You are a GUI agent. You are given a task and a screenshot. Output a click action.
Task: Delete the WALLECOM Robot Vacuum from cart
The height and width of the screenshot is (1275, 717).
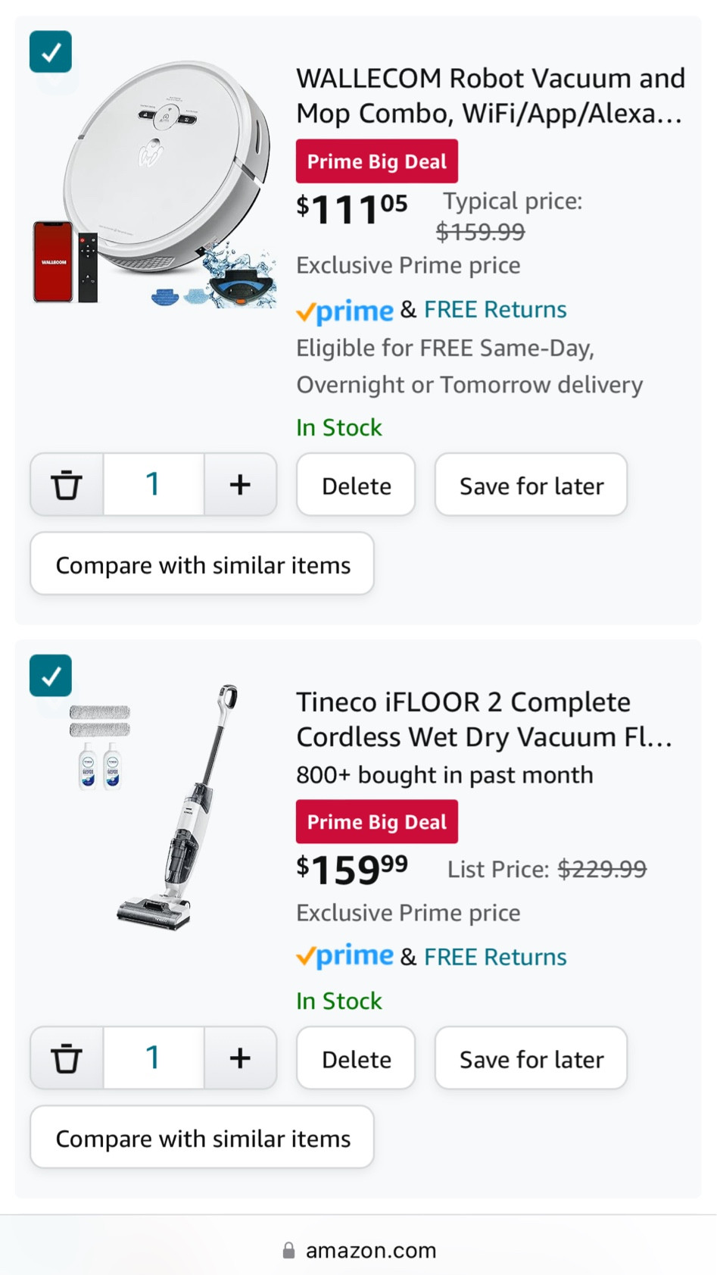tap(356, 486)
